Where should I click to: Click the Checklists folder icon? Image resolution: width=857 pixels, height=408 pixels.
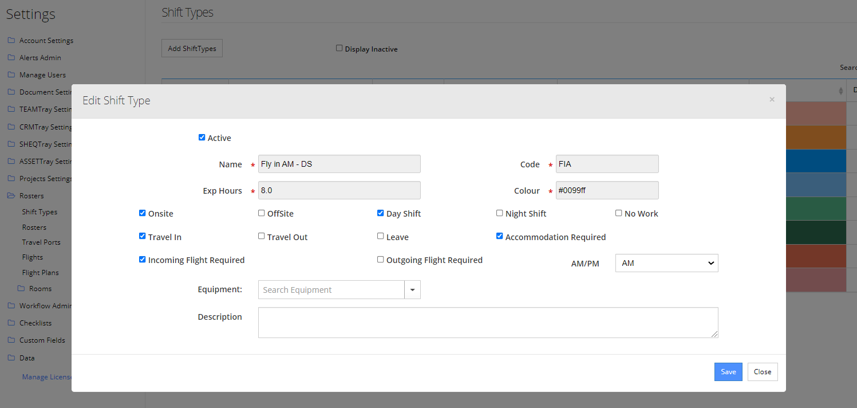pyautogui.click(x=11, y=323)
